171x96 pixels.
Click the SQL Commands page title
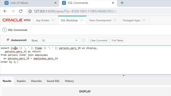[x=18, y=30]
